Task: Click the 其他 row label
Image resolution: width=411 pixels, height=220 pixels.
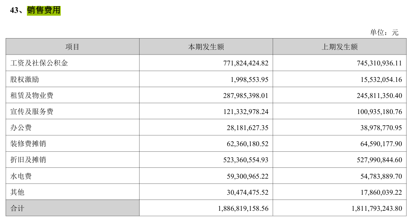Action: (x=17, y=192)
